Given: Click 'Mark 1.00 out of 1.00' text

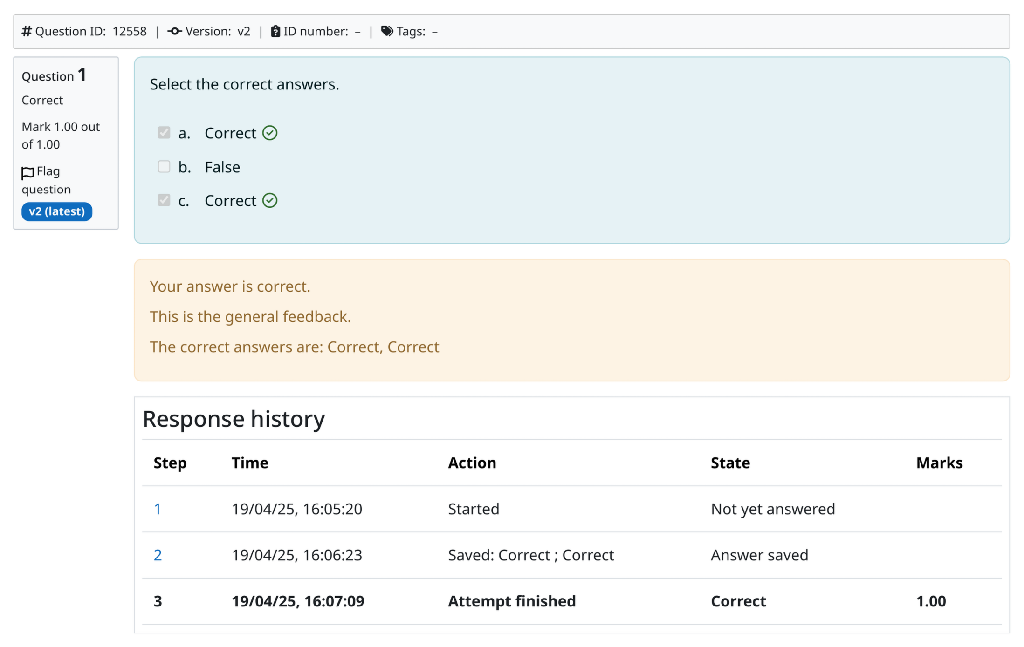Looking at the screenshot, I should pos(61,136).
